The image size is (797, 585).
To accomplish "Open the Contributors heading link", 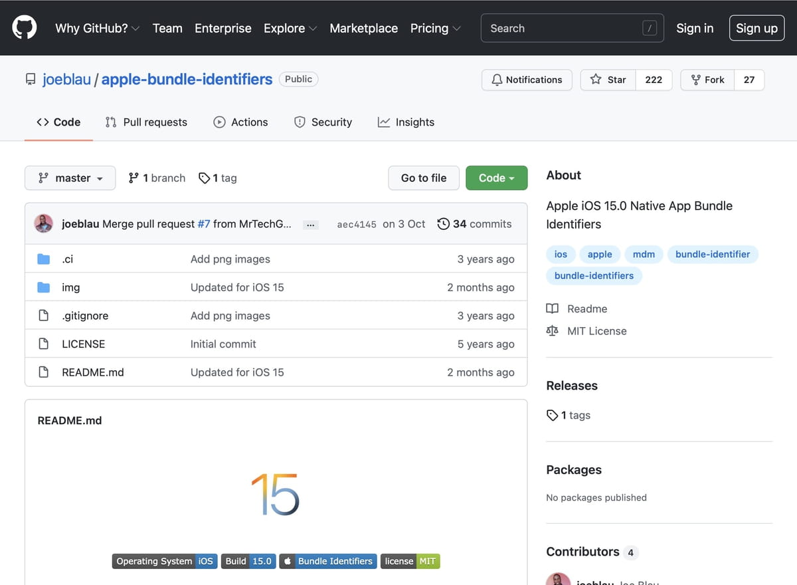I will [x=591, y=552].
